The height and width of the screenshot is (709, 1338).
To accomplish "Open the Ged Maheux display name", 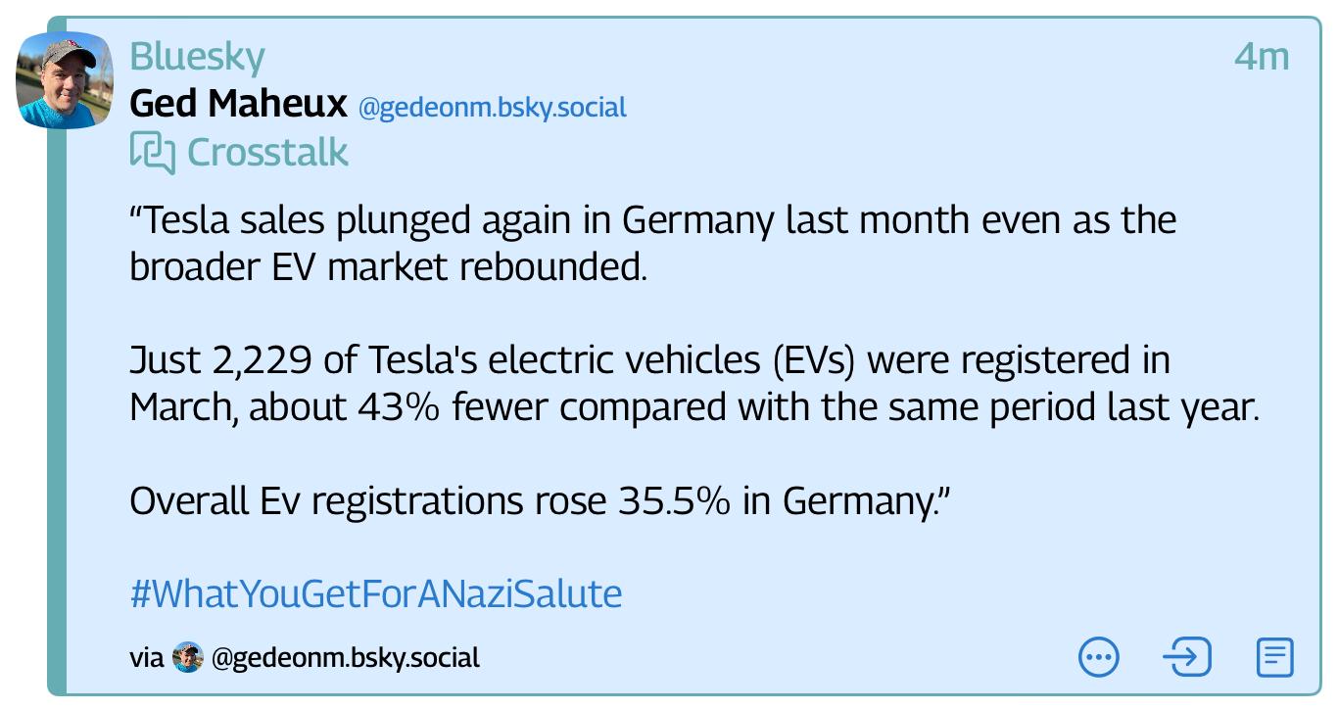I will (x=238, y=104).
